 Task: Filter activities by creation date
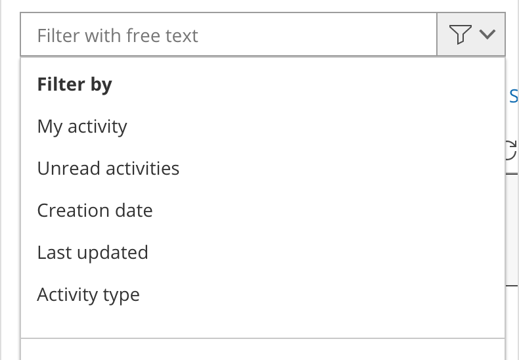[x=95, y=210]
